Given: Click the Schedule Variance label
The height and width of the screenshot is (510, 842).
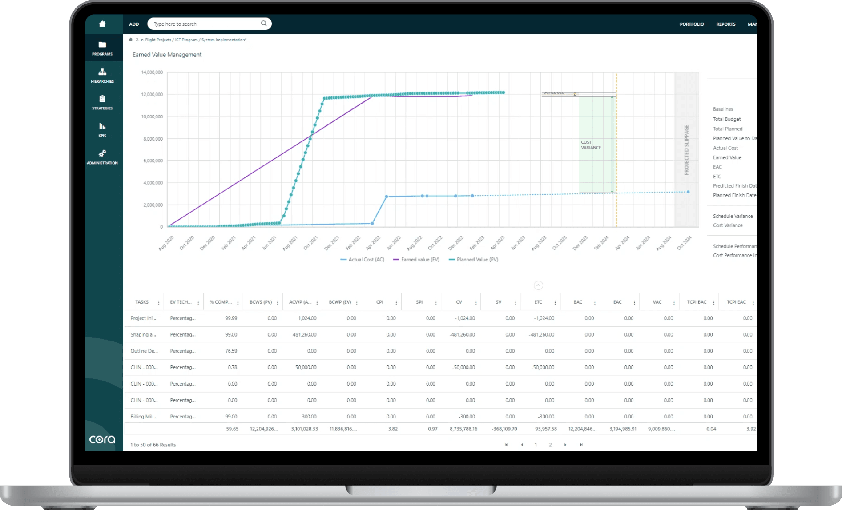Looking at the screenshot, I should click(733, 216).
